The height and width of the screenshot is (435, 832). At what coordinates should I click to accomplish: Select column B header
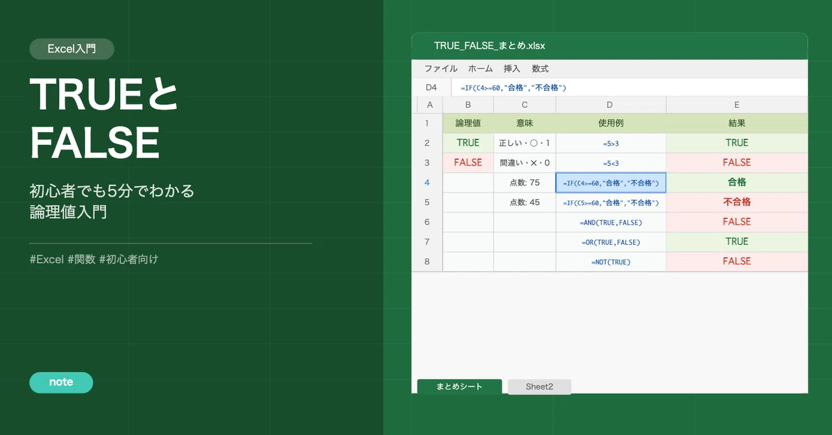(x=468, y=105)
